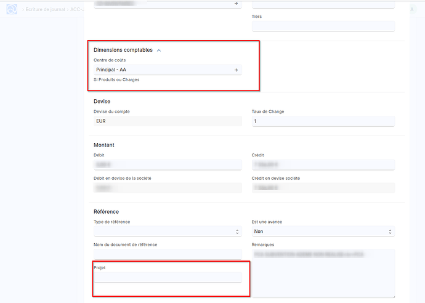Click Nom du document de référence field
The height and width of the screenshot is (303, 425).
(x=167, y=254)
